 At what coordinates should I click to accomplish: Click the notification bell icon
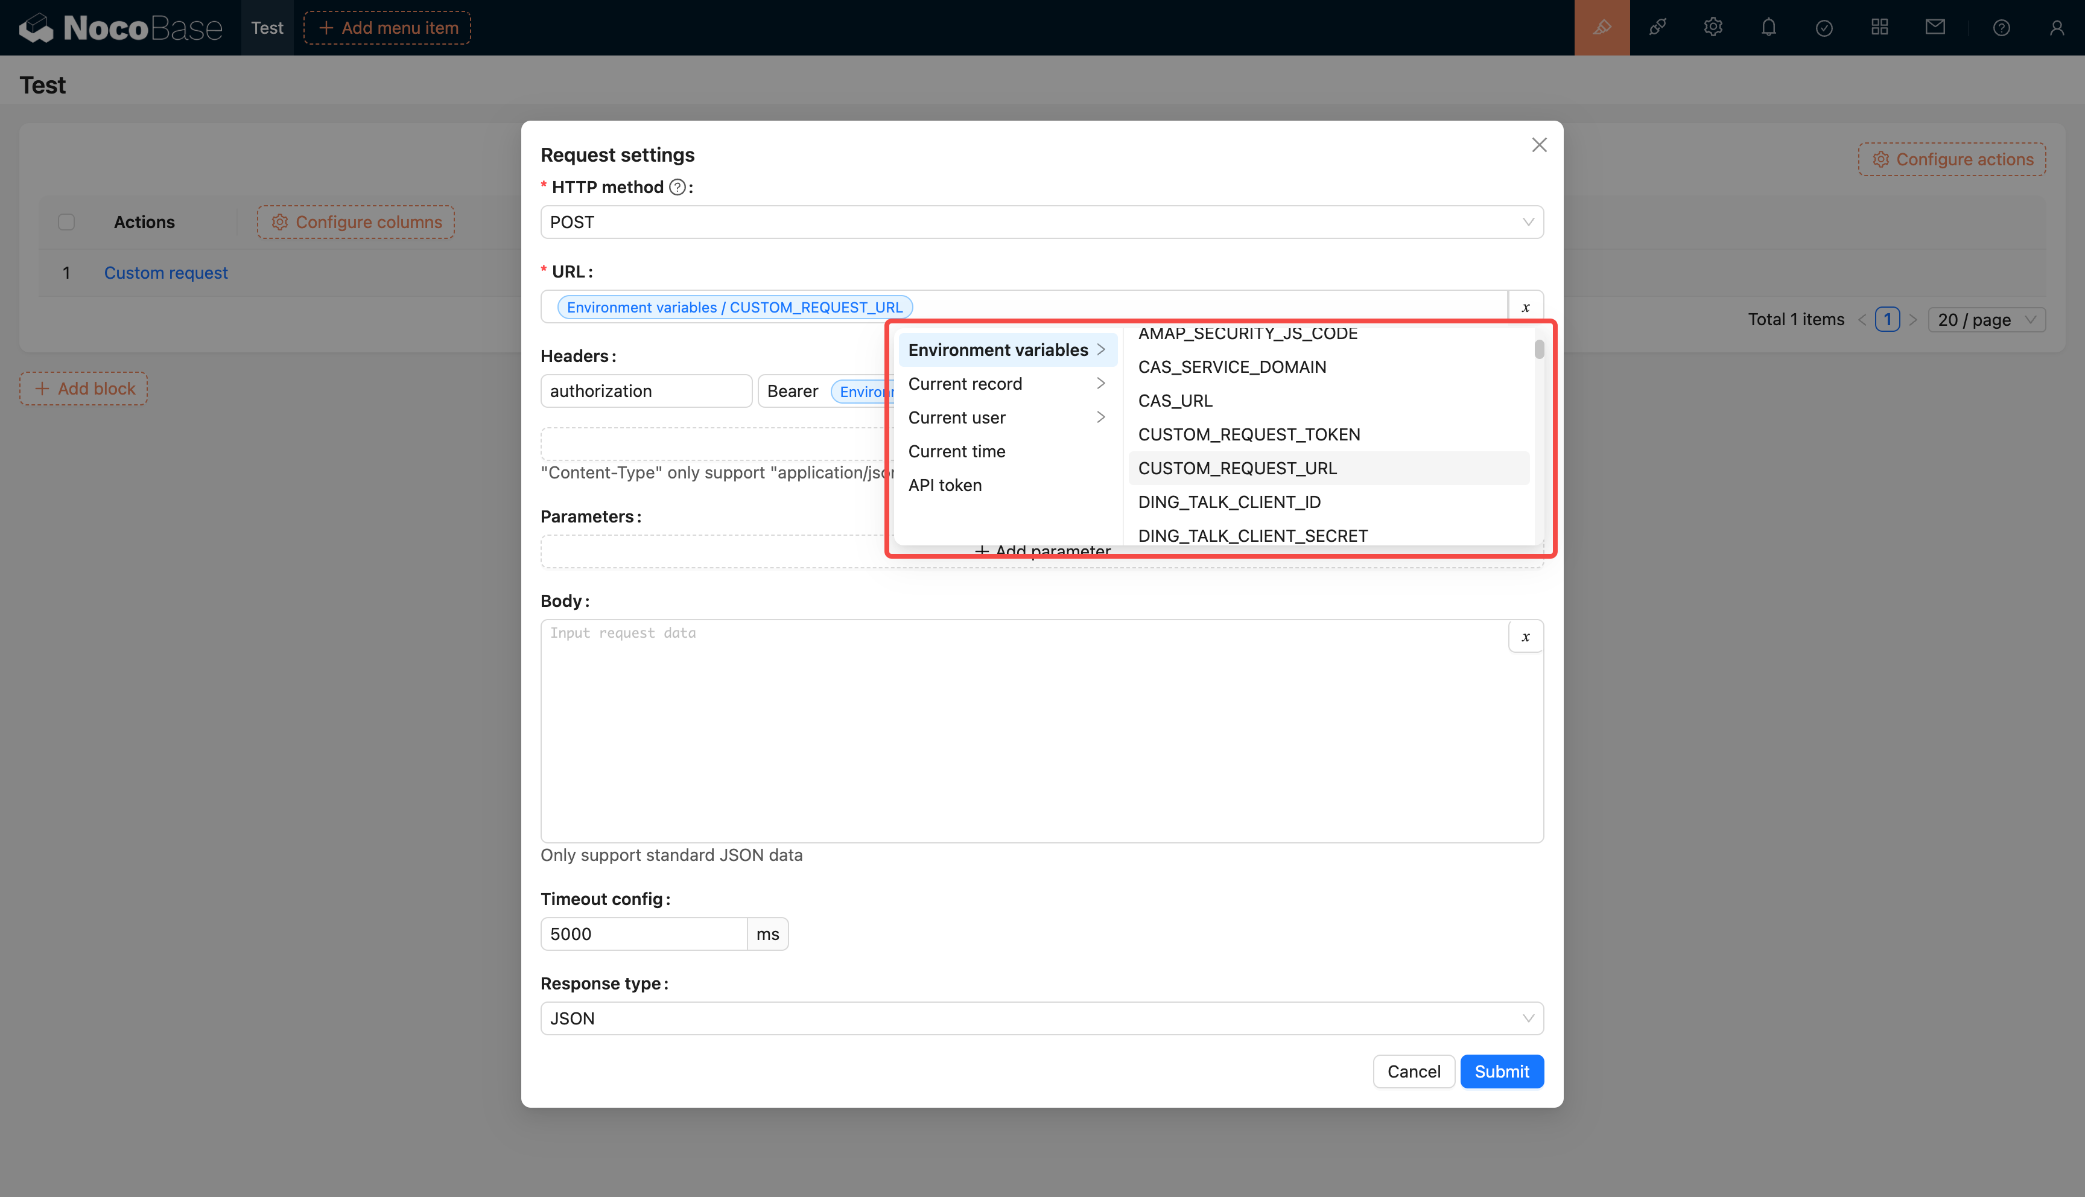1769,27
